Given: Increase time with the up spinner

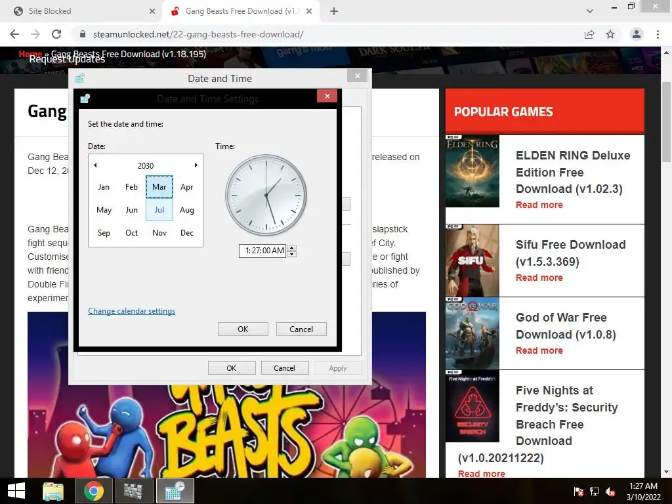Looking at the screenshot, I should 292,247.
